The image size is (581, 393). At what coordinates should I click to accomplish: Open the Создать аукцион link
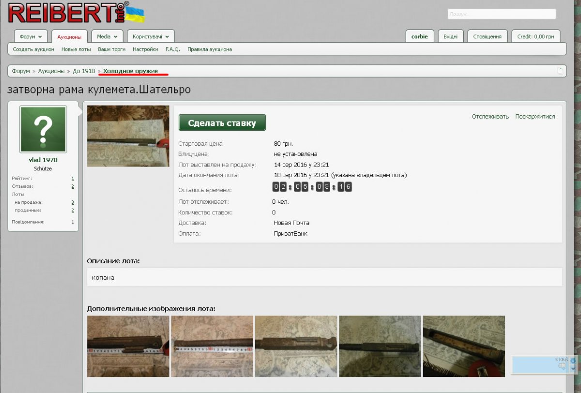[x=33, y=49]
